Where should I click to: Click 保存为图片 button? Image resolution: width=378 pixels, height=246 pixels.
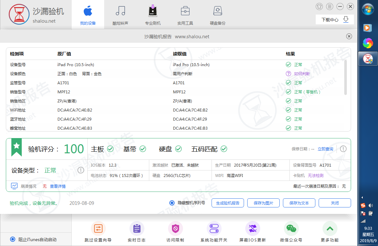pyautogui.click(x=263, y=203)
